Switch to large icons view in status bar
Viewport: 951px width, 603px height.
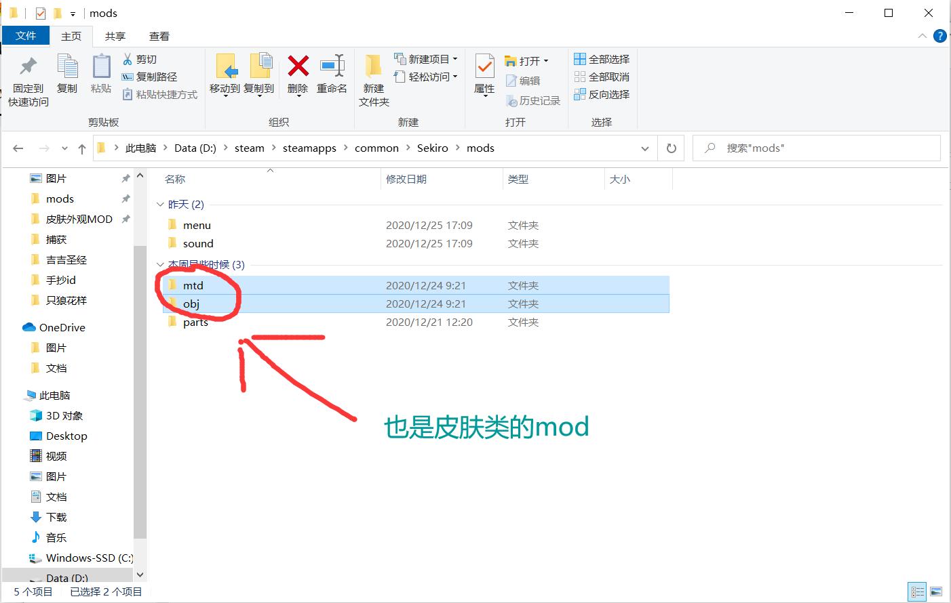pos(936,591)
